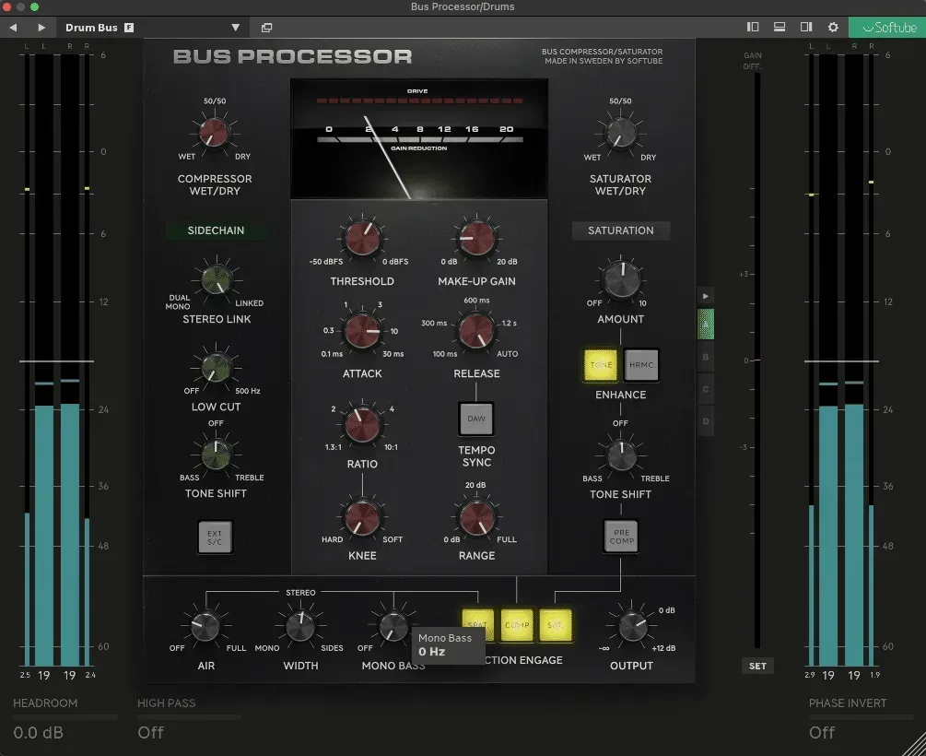This screenshot has width=926, height=756.
Task: Toggle the HRMC enhance button
Action: click(641, 365)
